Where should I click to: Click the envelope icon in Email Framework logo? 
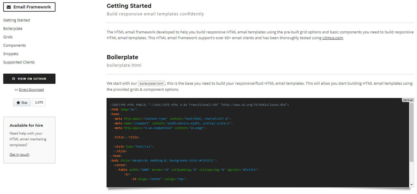pyautogui.click(x=9, y=7)
